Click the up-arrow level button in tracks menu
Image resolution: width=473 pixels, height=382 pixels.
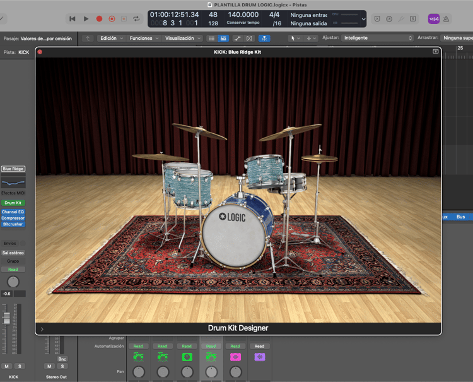pyautogui.click(x=88, y=39)
